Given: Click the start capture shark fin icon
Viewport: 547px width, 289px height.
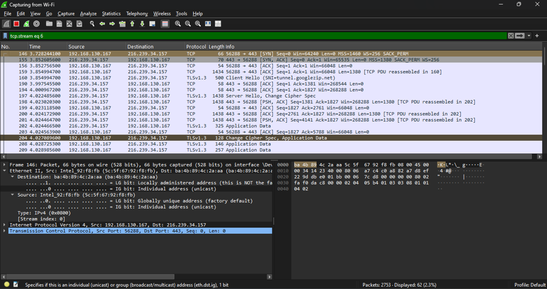Looking at the screenshot, I should click(6, 24).
